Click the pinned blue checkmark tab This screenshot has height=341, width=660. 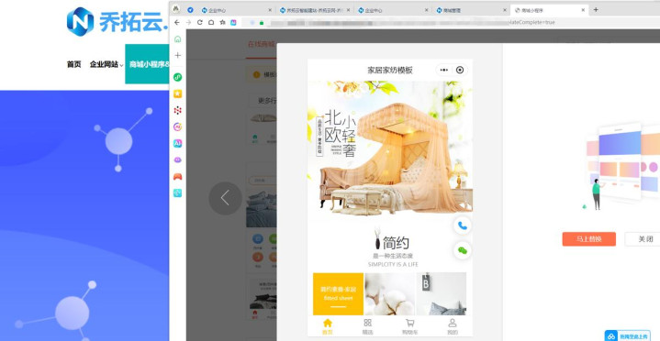click(190, 10)
